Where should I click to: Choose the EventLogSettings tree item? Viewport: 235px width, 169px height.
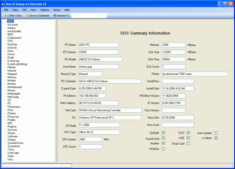(x=17, y=64)
